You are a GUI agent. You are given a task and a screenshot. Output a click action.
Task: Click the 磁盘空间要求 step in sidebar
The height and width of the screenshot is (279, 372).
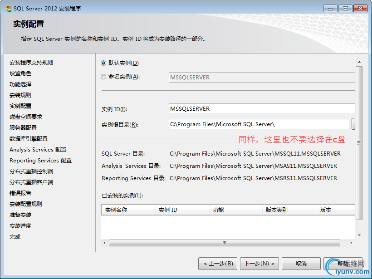[x=26, y=117]
